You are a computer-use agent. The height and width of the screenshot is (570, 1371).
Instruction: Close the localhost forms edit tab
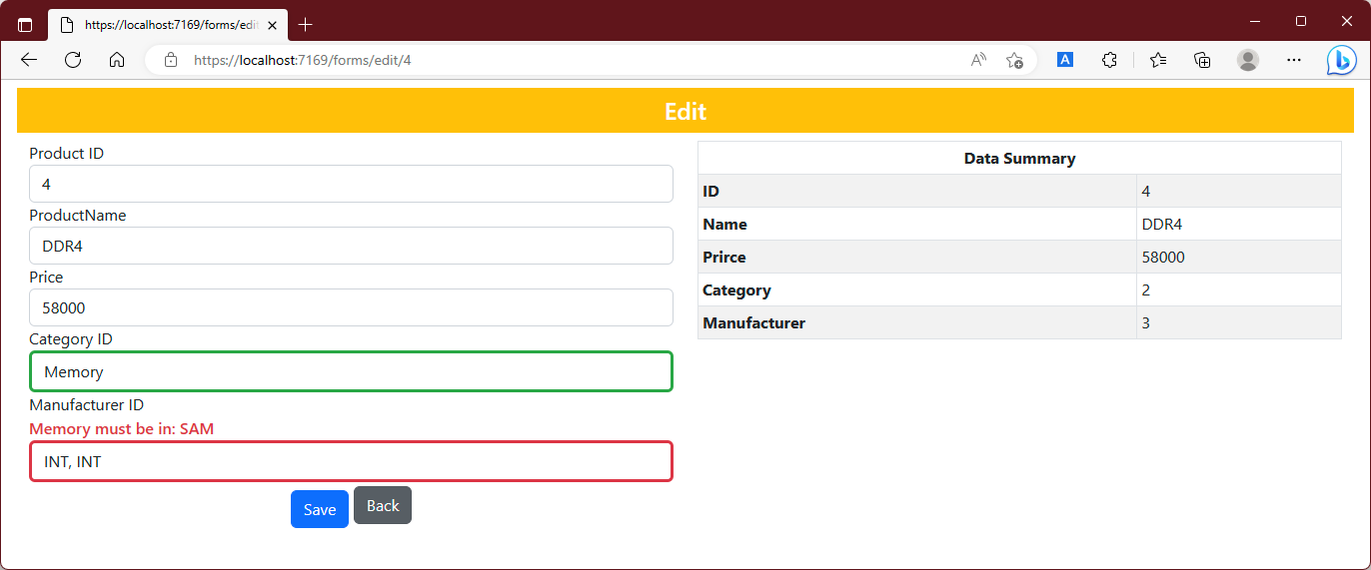pos(272,25)
